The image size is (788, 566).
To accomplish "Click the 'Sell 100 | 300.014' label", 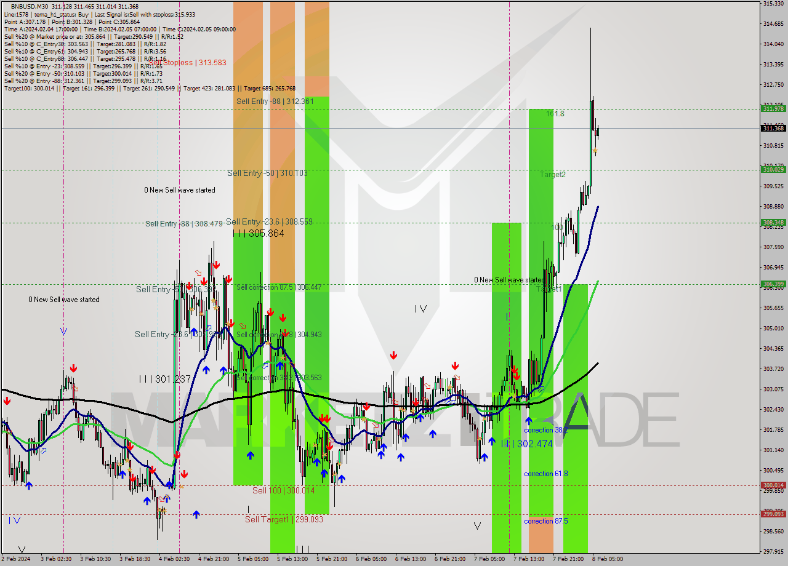I will click(283, 490).
